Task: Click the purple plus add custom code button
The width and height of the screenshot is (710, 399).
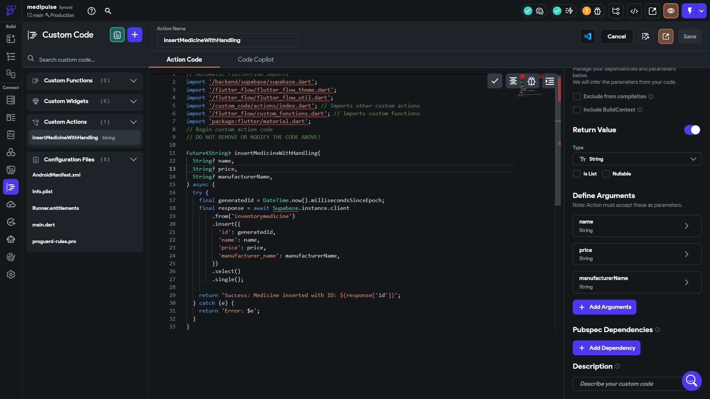Action: click(135, 35)
